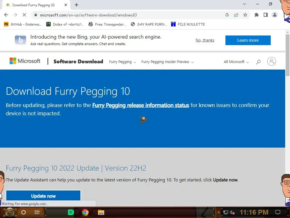Click the Google icon in address bar
This screenshot has width=290, height=218.
[x=227, y=15]
